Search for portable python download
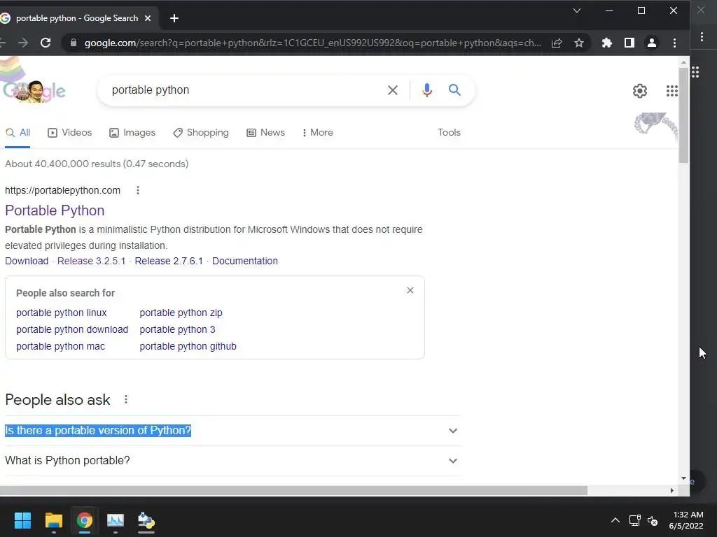Screen dimensions: 717x537 click(72, 330)
